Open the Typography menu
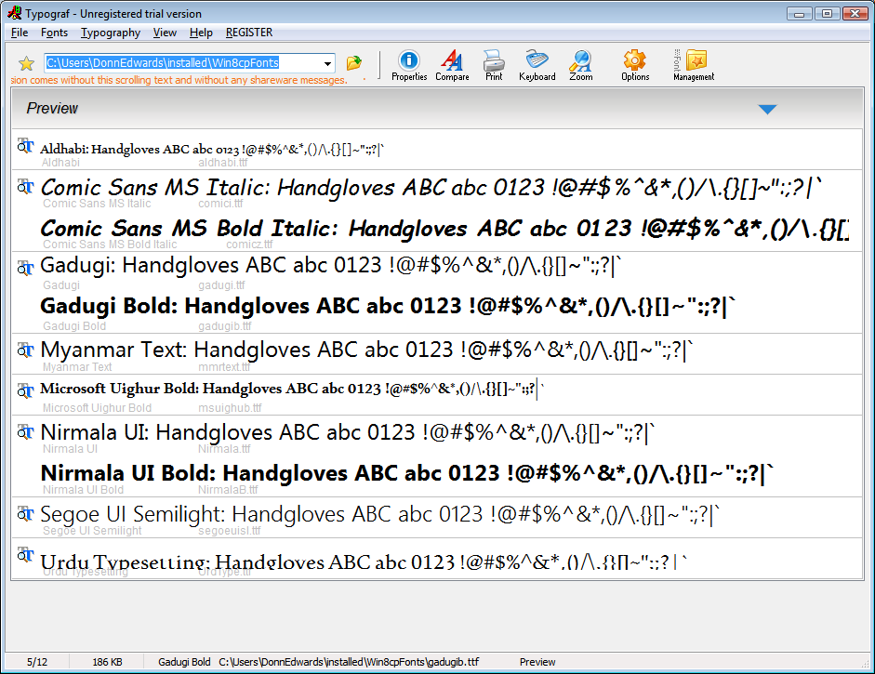 click(110, 32)
